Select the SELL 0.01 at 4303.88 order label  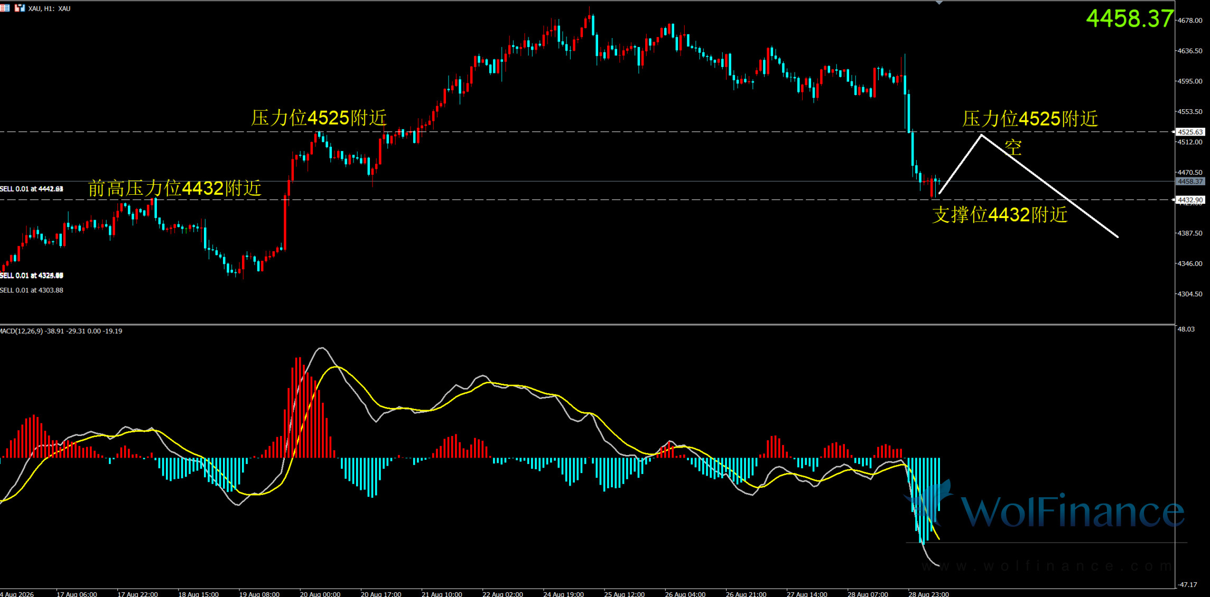(x=32, y=290)
